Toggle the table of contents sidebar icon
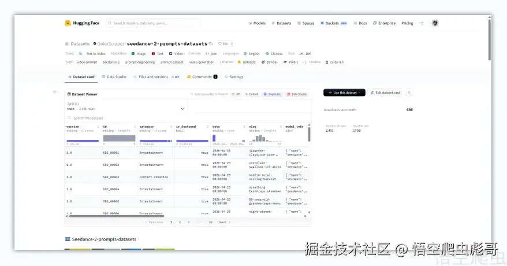The height and width of the screenshot is (266, 507). [55, 92]
